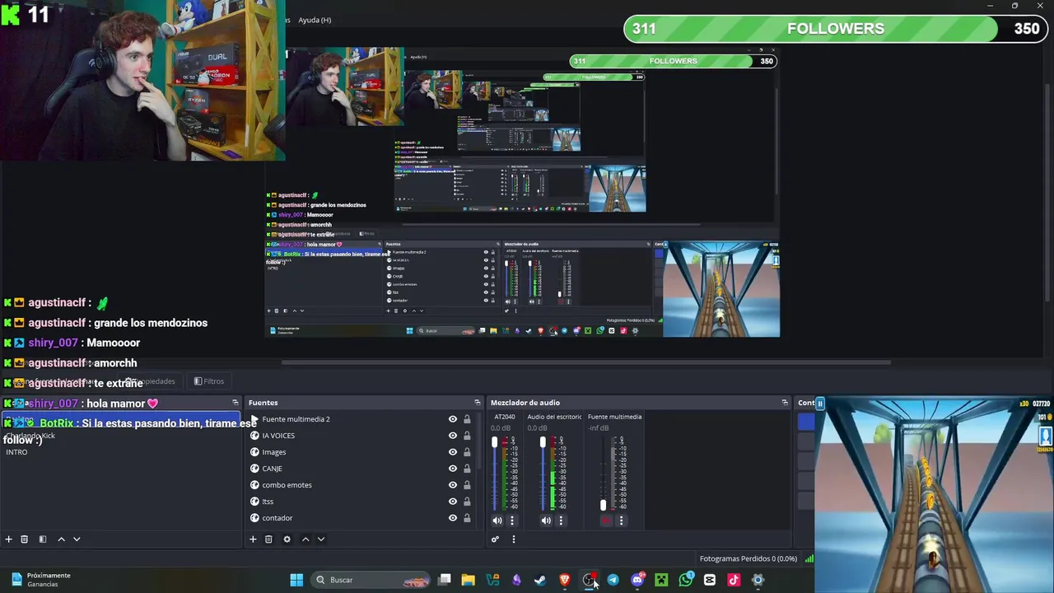Hide the CANJE source
This screenshot has height=593, width=1054.
(452, 469)
